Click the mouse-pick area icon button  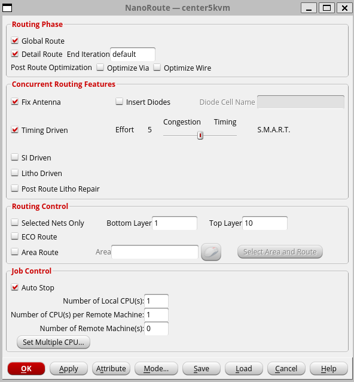[211, 252]
